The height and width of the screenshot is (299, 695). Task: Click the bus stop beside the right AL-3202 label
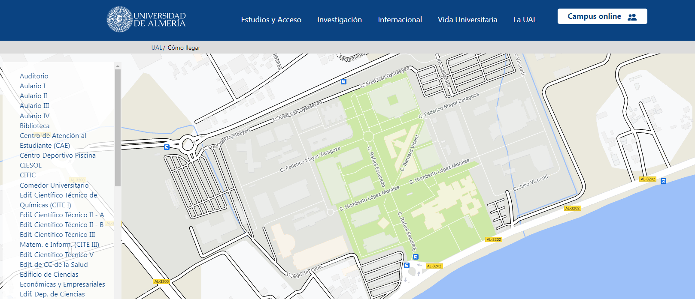663,181
